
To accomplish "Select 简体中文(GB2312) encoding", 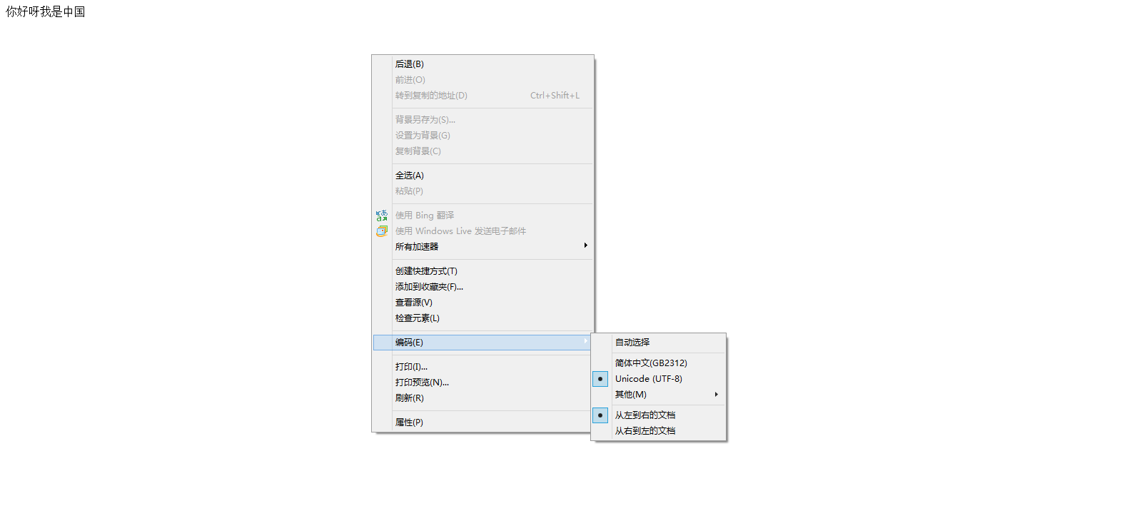I will tap(658, 363).
